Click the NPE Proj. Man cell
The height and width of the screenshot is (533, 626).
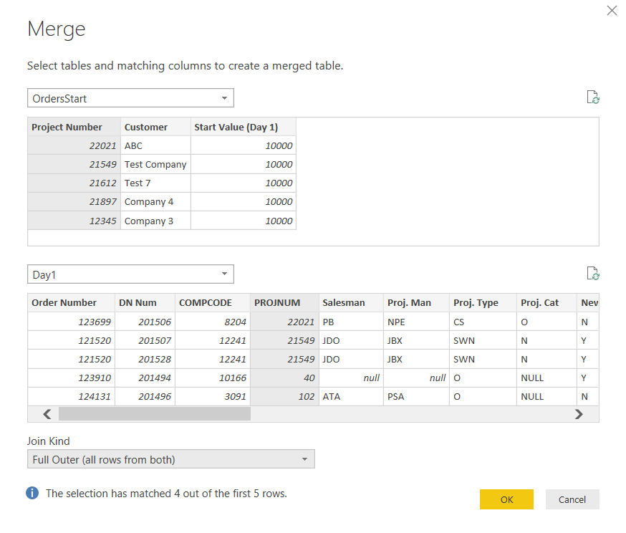click(x=416, y=322)
